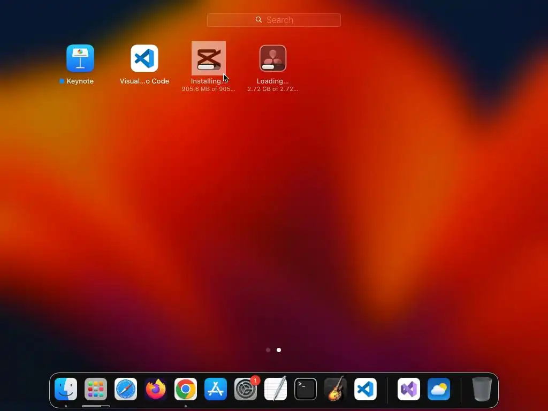The height and width of the screenshot is (411, 548).
Task: Open the Weather app from the Dock
Action: pos(439,389)
